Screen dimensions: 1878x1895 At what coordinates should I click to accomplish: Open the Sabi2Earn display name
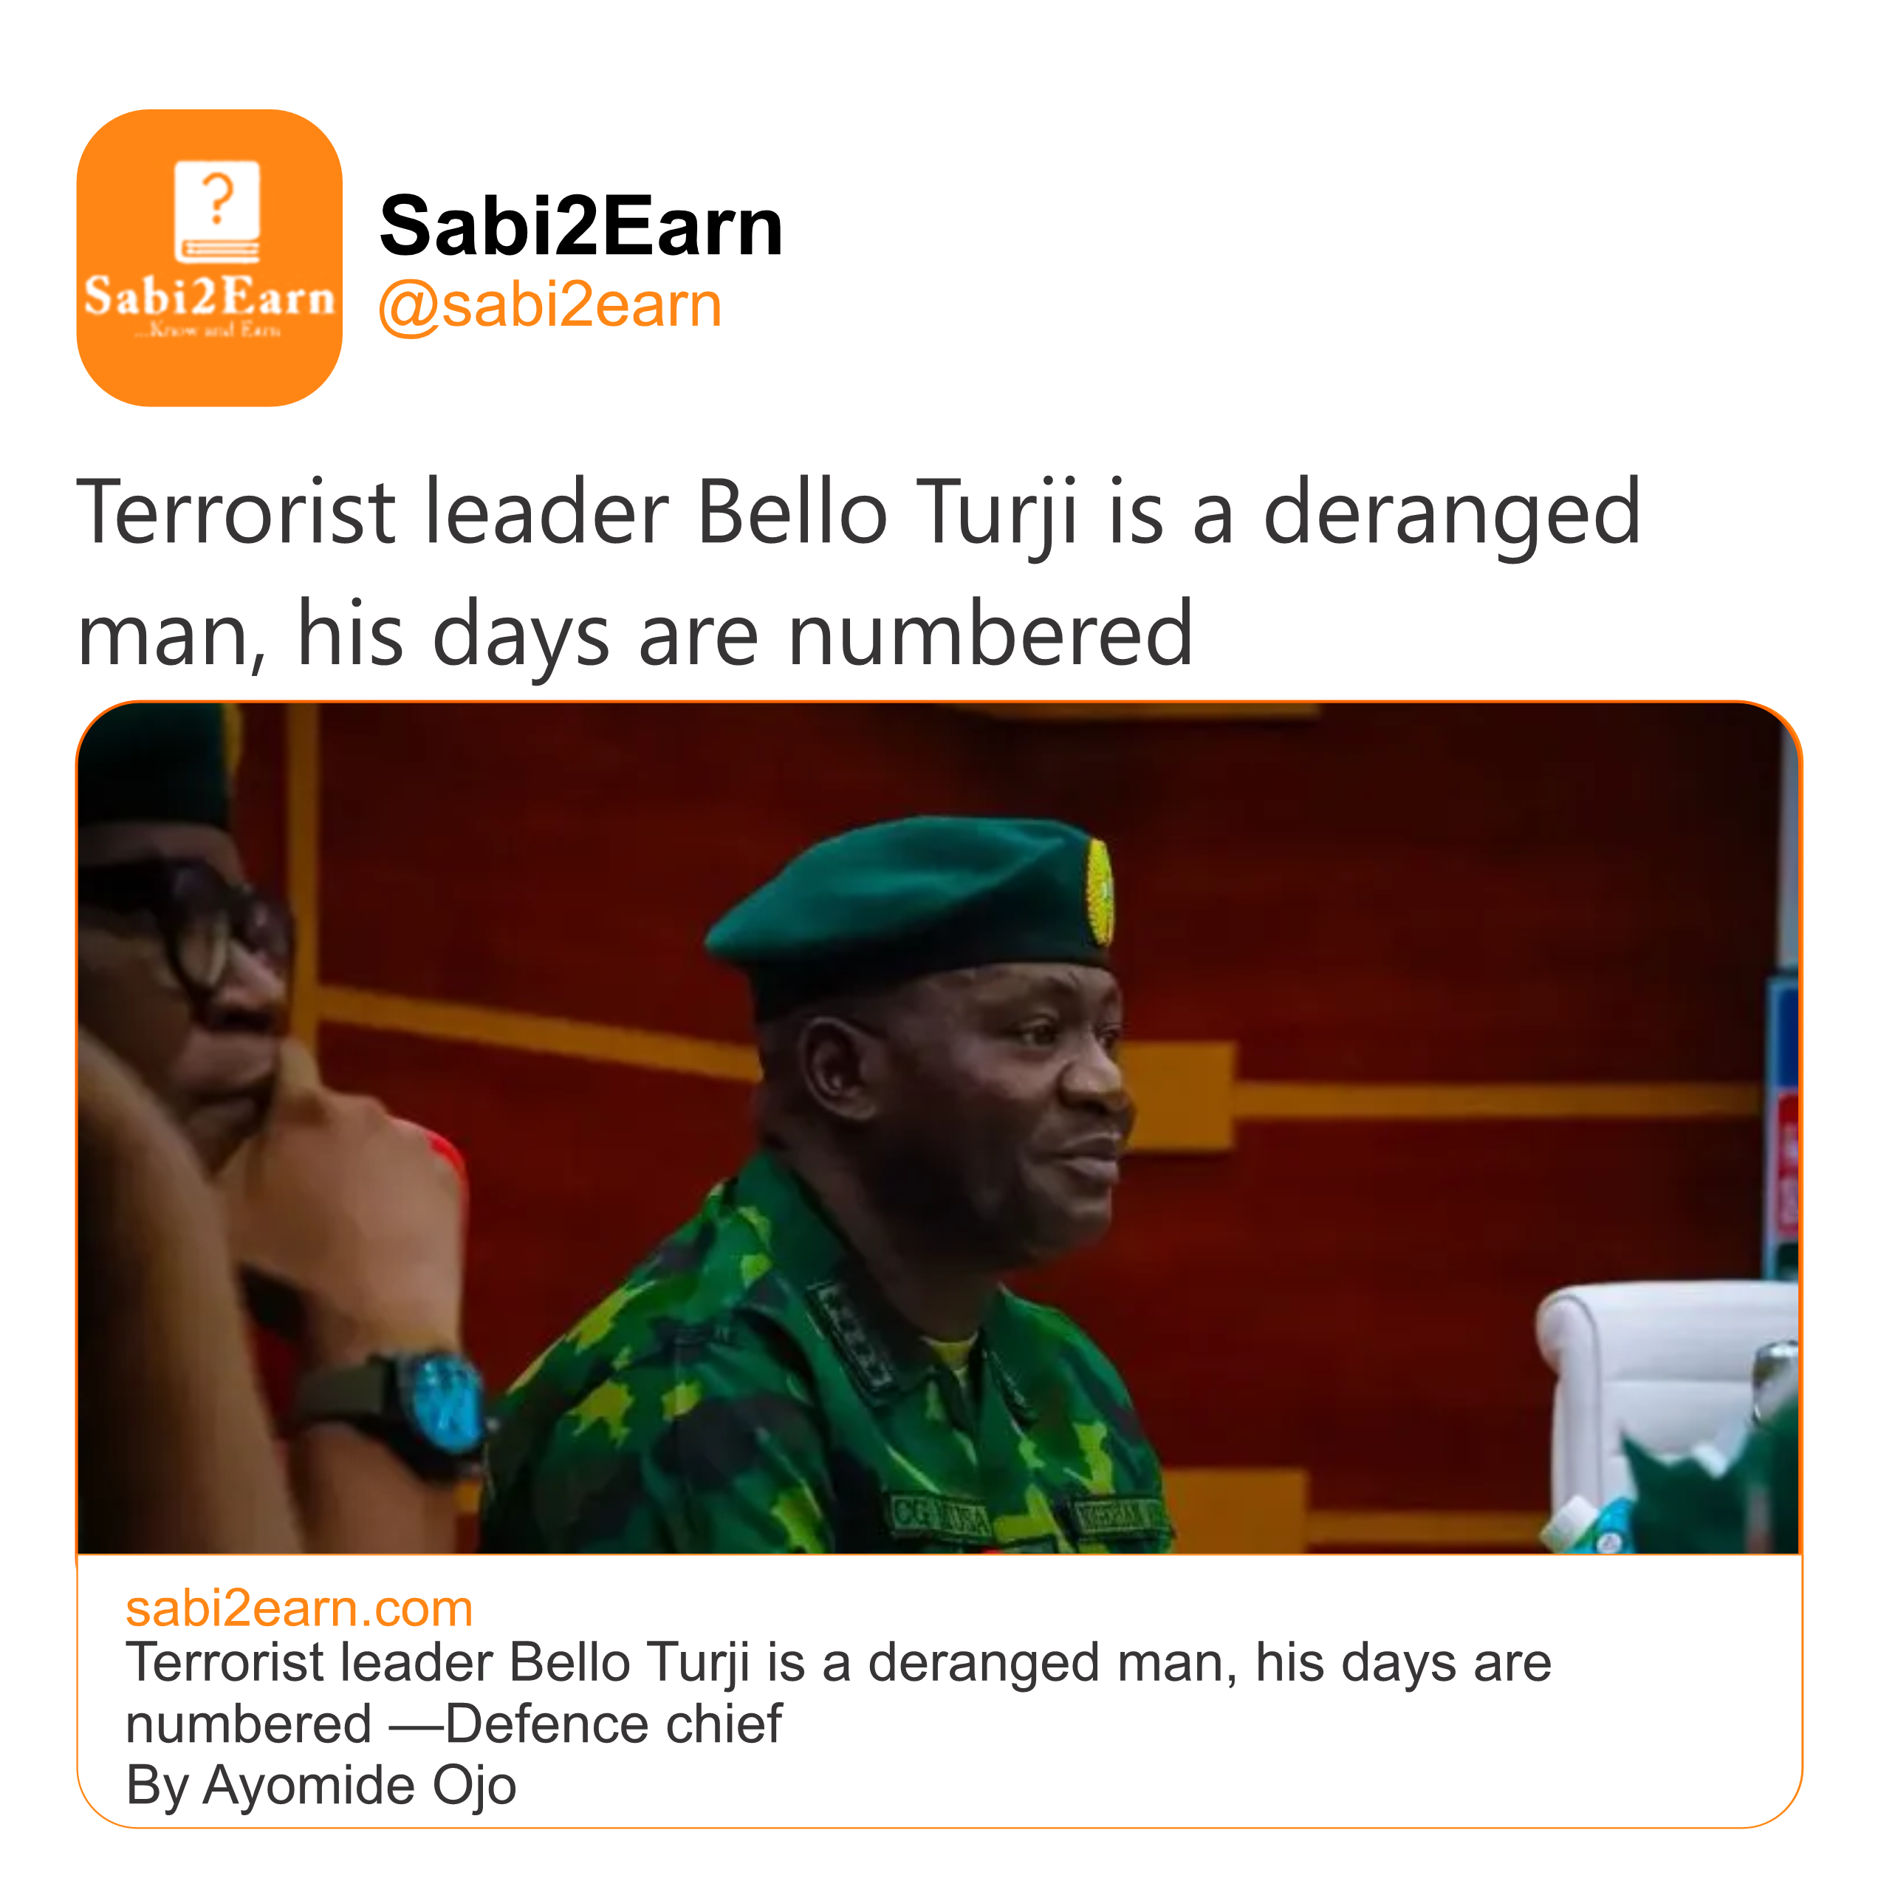[x=580, y=225]
